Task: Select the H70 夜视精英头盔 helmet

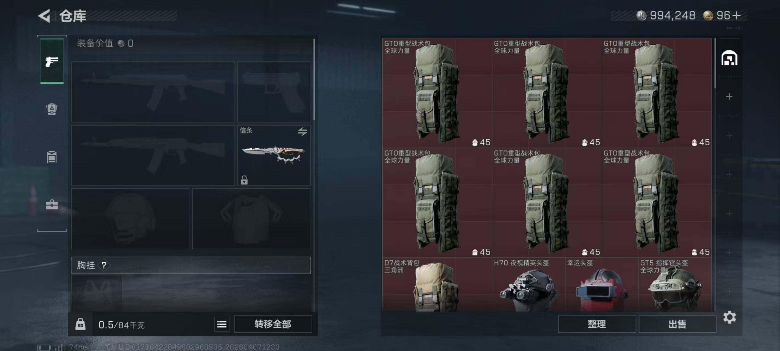Action: [x=529, y=285]
